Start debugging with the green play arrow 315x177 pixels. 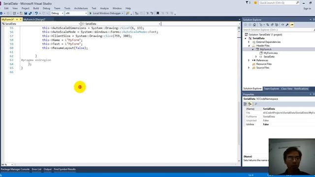click(x=91, y=13)
